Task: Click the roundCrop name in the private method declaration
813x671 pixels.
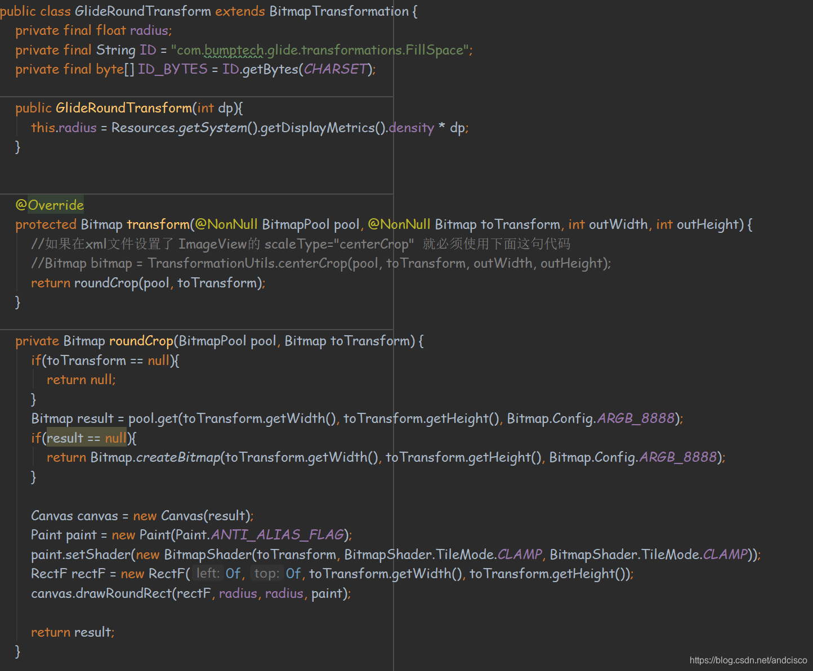Action: tap(141, 341)
